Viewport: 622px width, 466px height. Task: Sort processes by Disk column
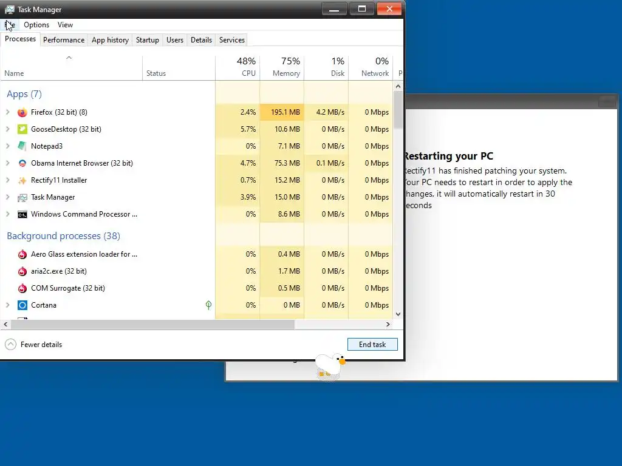click(326, 68)
